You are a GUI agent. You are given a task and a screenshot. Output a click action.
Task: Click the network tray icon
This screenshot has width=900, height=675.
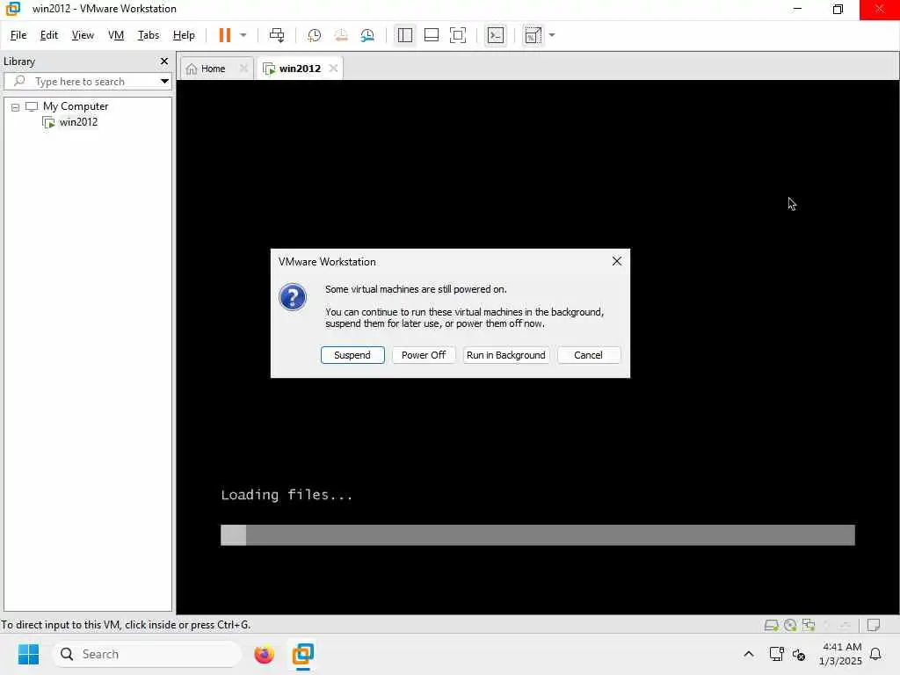pos(776,654)
